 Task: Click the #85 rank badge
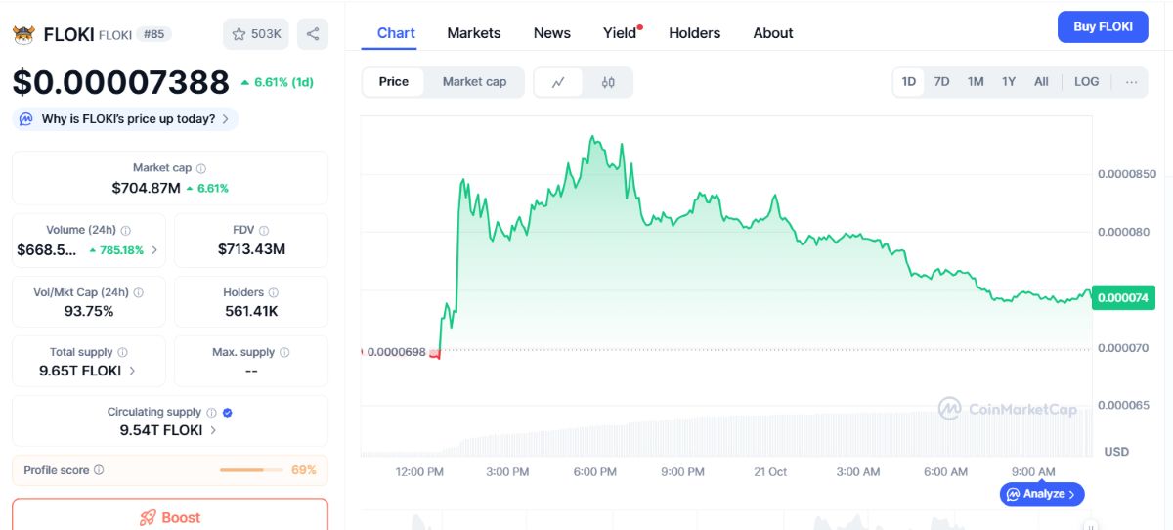tap(153, 34)
